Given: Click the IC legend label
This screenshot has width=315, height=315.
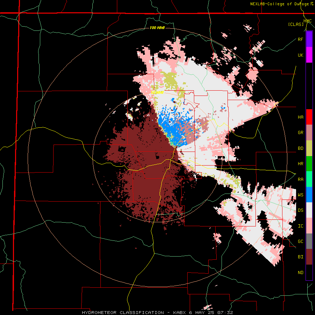Looking at the screenshot, I should [x=300, y=226].
